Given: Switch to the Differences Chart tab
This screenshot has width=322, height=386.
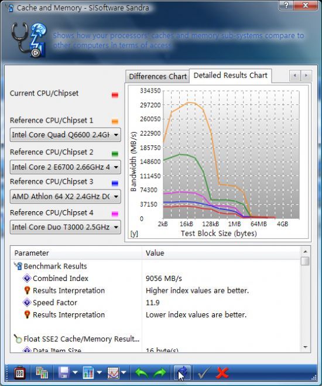Looking at the screenshot, I should point(157,77).
